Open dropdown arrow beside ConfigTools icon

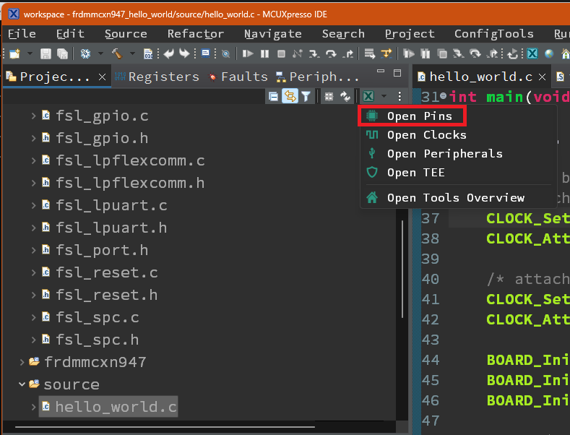(x=384, y=96)
